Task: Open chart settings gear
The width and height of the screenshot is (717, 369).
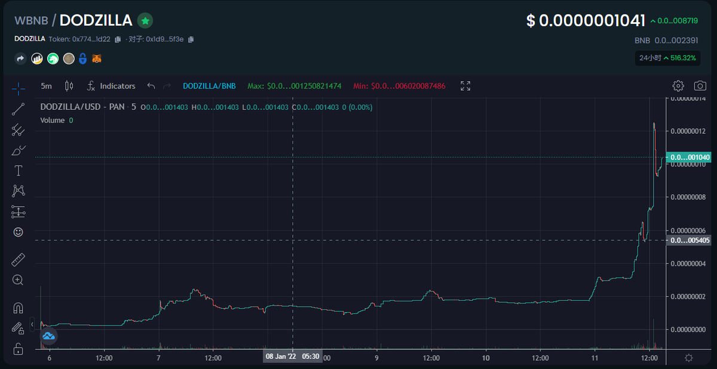Action: pyautogui.click(x=678, y=86)
